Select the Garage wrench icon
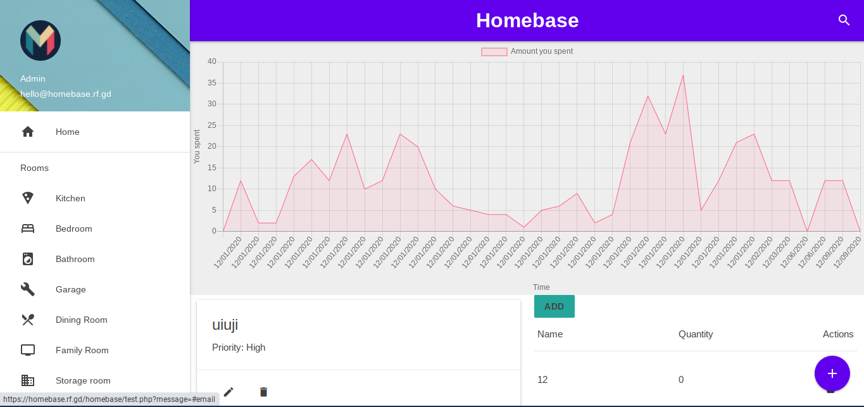 28,289
